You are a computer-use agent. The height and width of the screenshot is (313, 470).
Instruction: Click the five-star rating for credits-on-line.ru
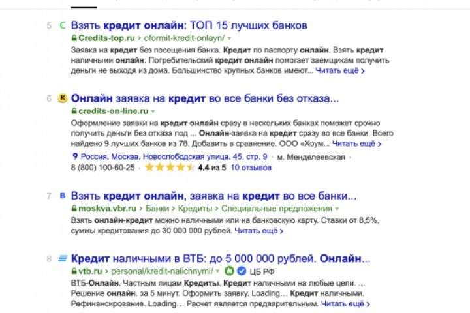[x=169, y=168]
